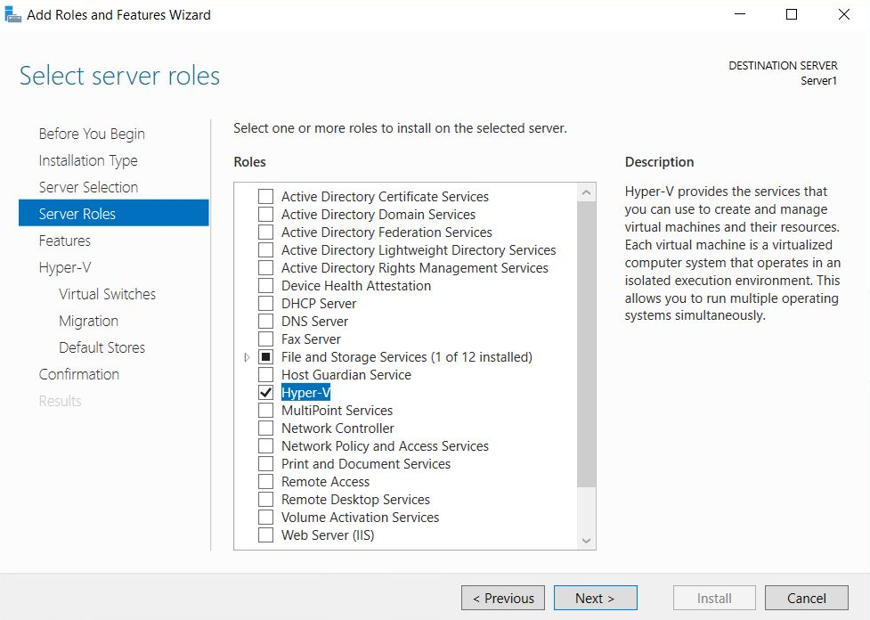The width and height of the screenshot is (870, 620).
Task: Check the DNS Server role
Action: pyautogui.click(x=265, y=321)
